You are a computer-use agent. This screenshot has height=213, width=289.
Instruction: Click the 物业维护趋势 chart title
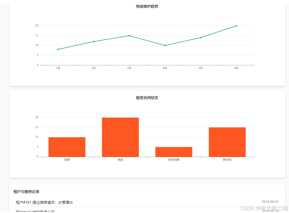tap(147, 6)
